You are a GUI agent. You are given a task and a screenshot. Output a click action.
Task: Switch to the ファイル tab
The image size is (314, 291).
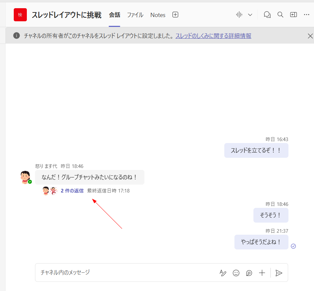click(x=135, y=15)
